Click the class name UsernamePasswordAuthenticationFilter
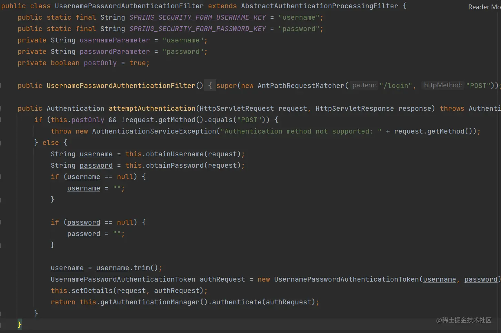The height and width of the screenshot is (333, 501). click(x=129, y=6)
